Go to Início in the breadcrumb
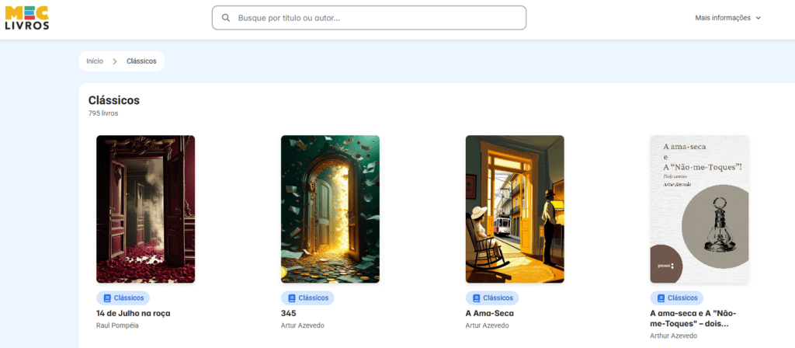The image size is (795, 348). (94, 61)
